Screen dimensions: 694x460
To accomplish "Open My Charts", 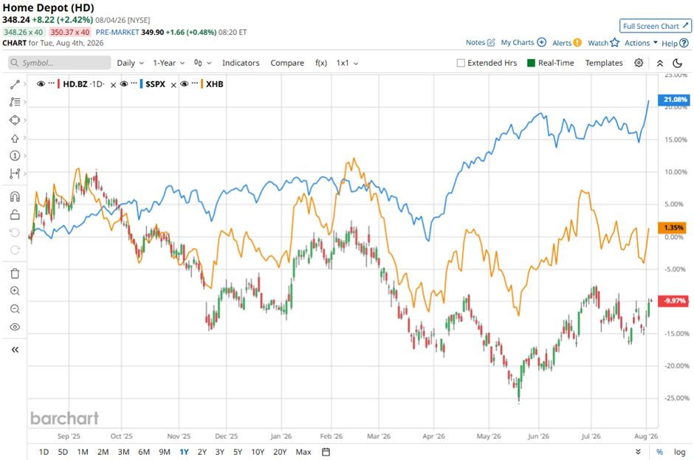I will (523, 43).
